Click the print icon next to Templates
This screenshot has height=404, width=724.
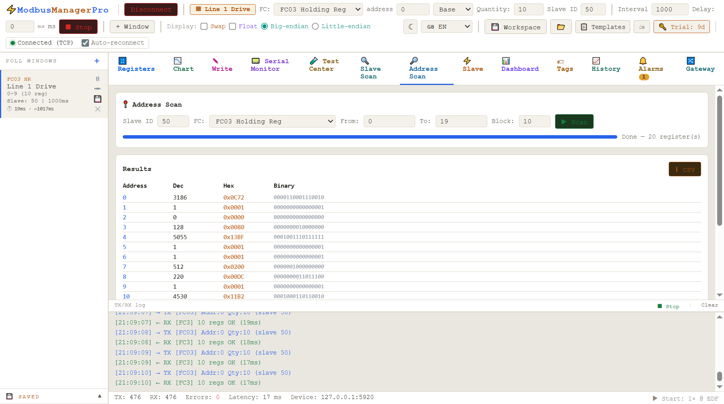[642, 27]
